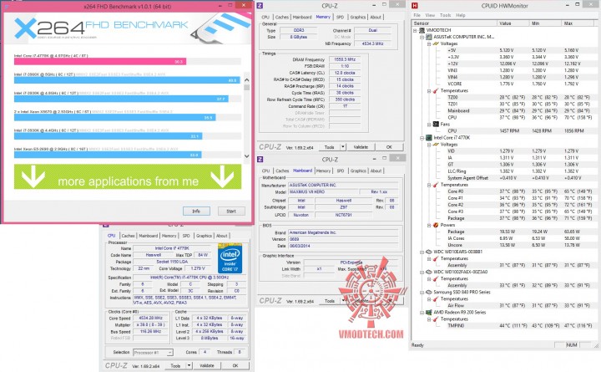Click the Fans icon in HWMonitor tree

click(x=436, y=124)
